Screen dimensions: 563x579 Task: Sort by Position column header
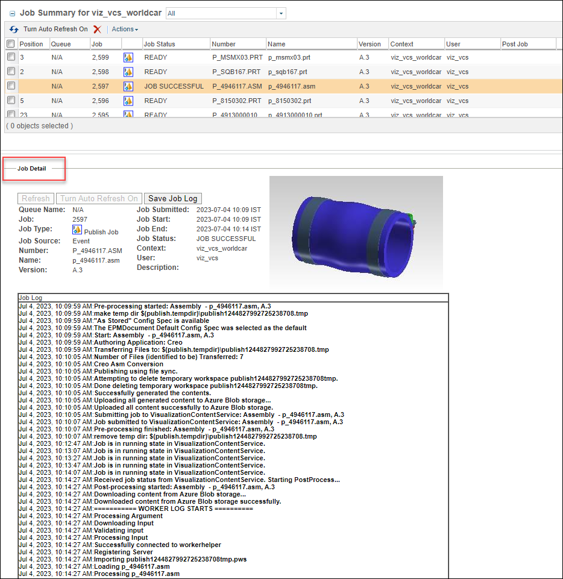pyautogui.click(x=31, y=44)
